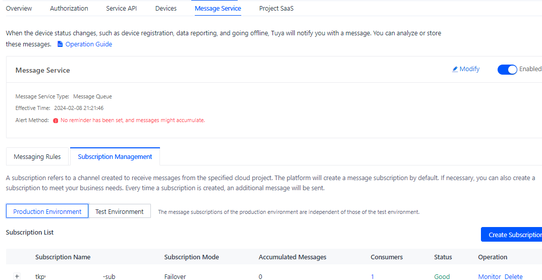
Task: Click Delete for the subscription
Action: pyautogui.click(x=514, y=276)
